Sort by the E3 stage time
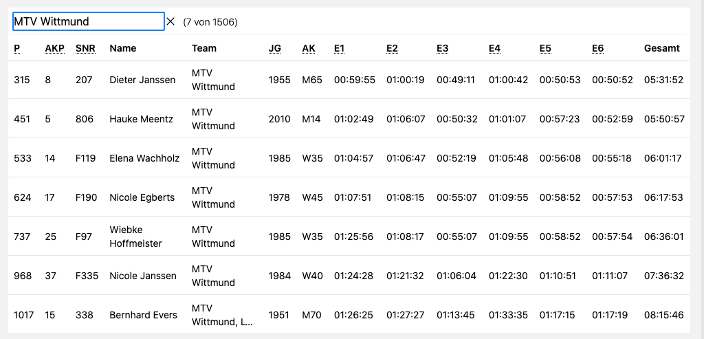The height and width of the screenshot is (339, 704). pos(443,48)
